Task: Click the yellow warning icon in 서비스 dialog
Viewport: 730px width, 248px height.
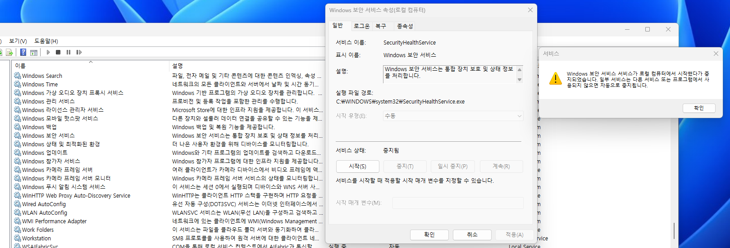Action: point(556,79)
